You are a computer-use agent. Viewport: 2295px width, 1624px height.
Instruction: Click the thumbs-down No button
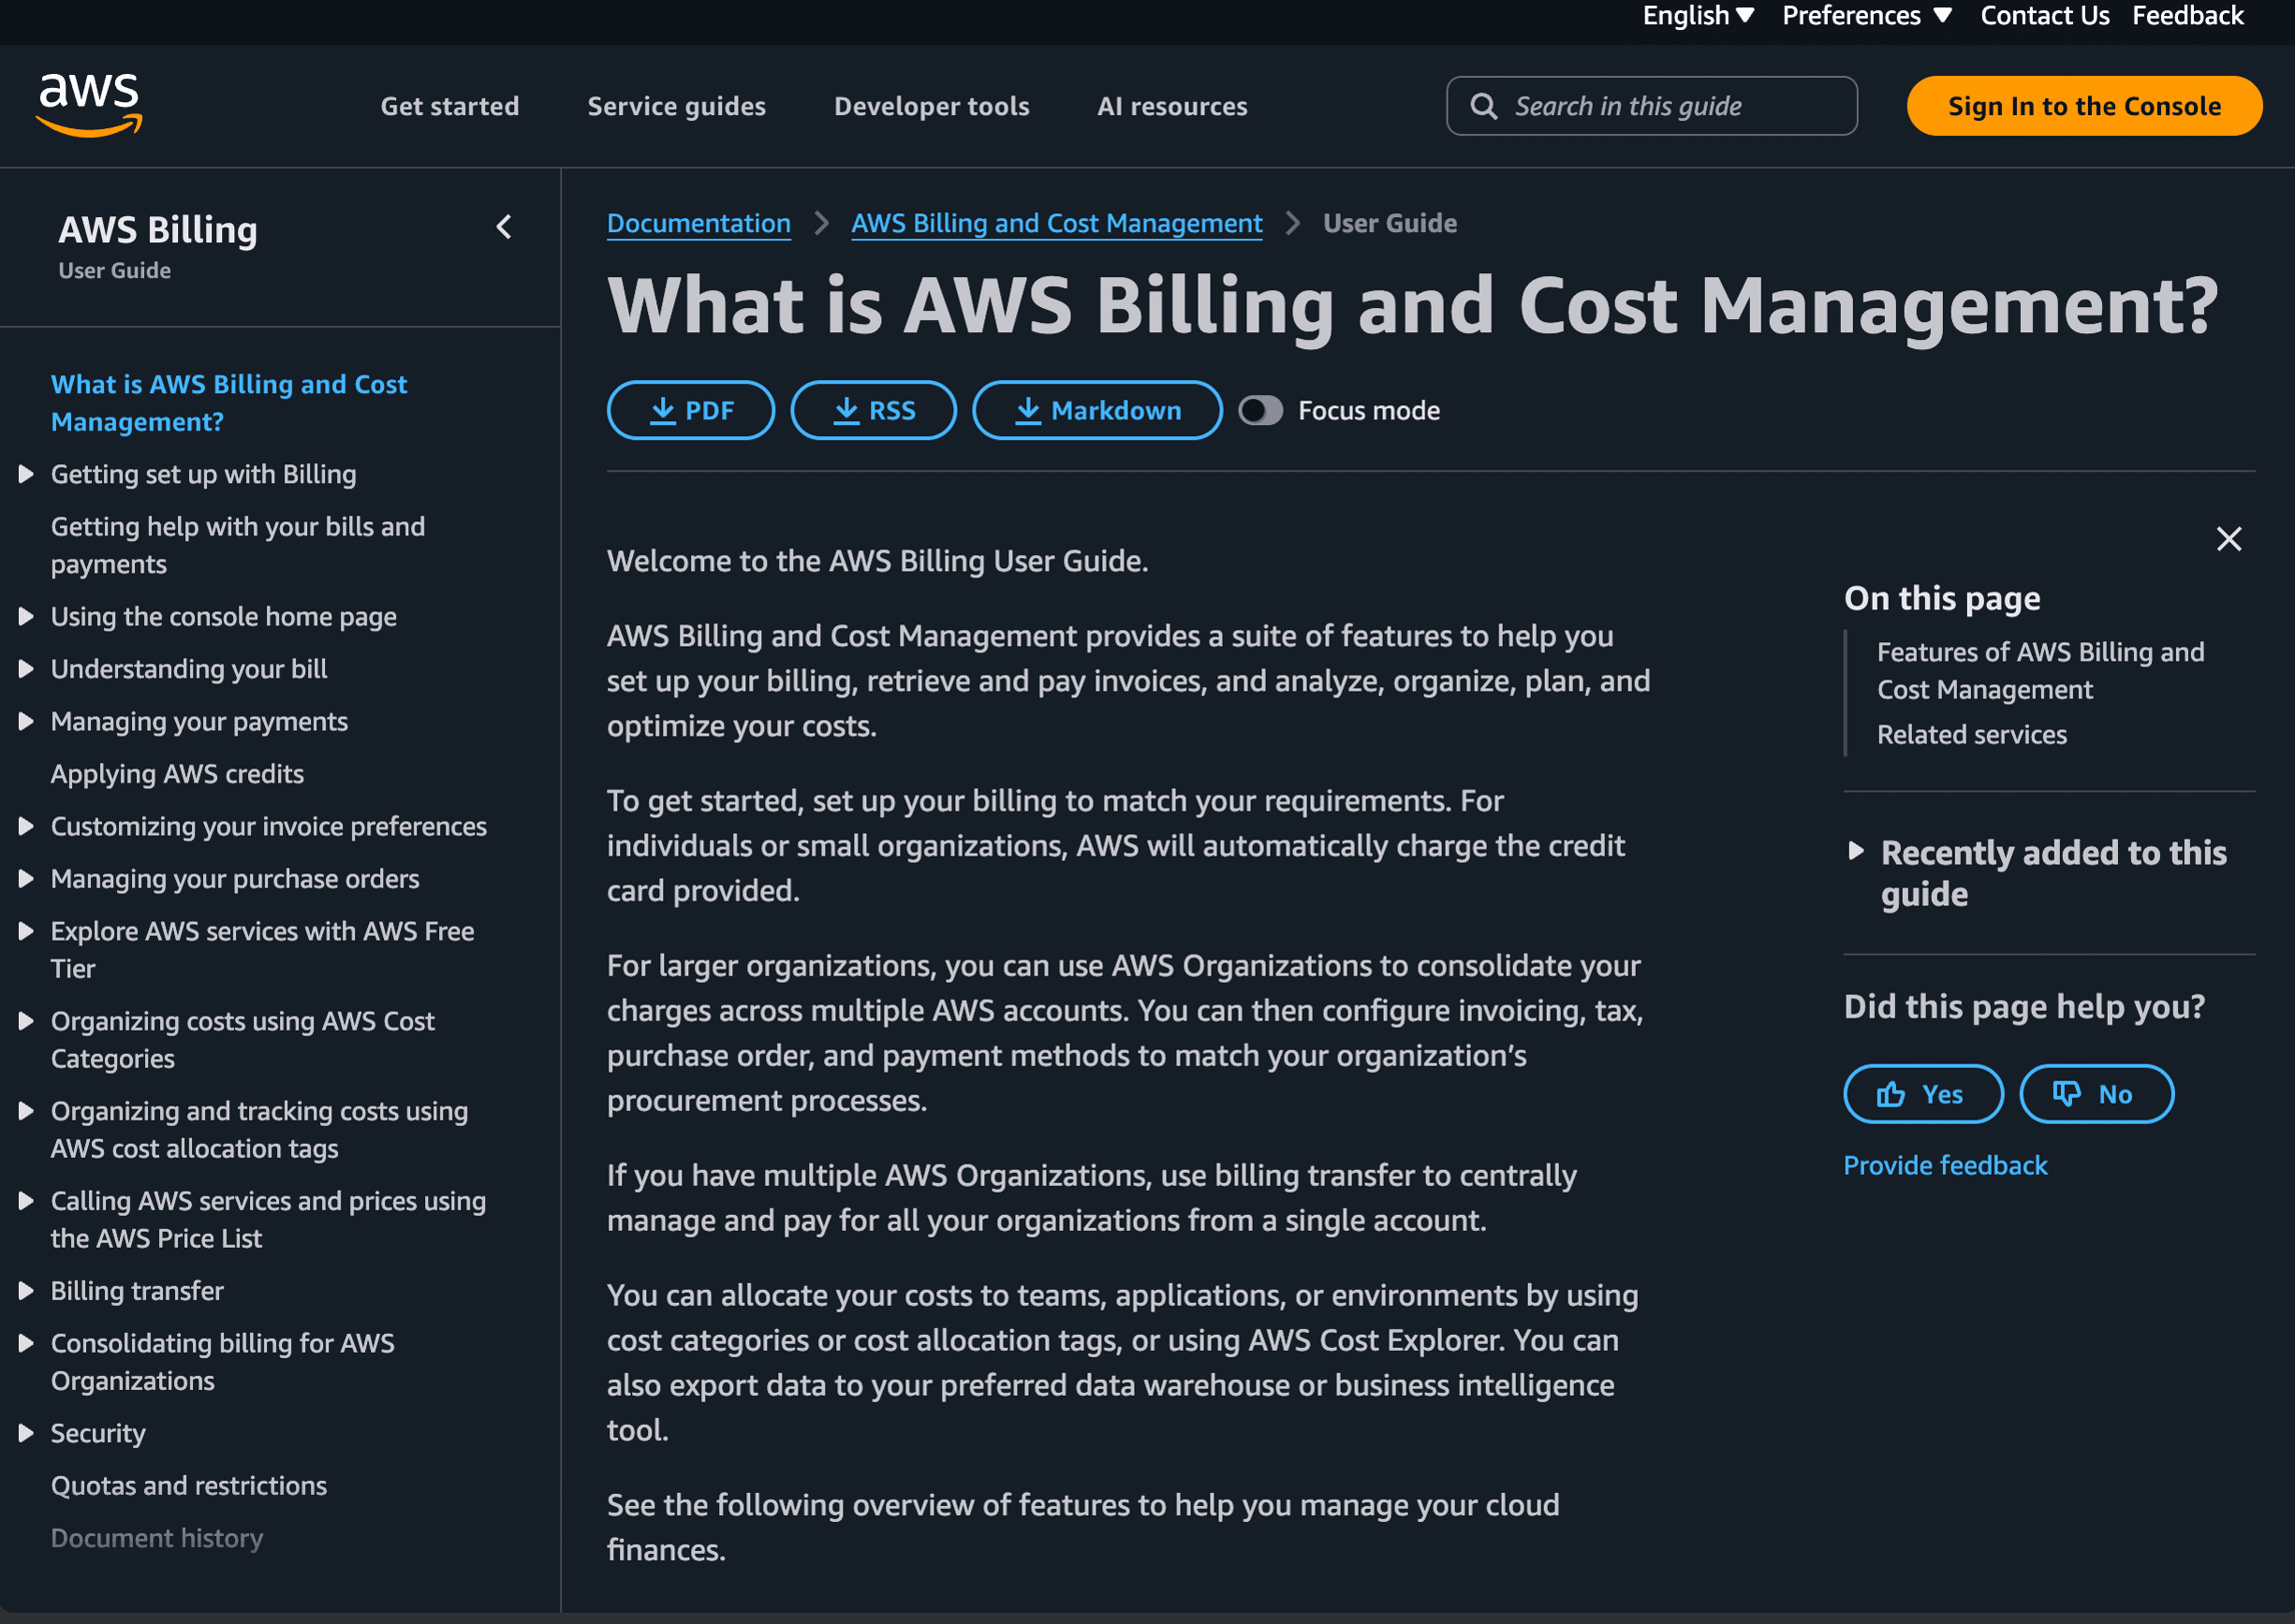(x=2096, y=1093)
